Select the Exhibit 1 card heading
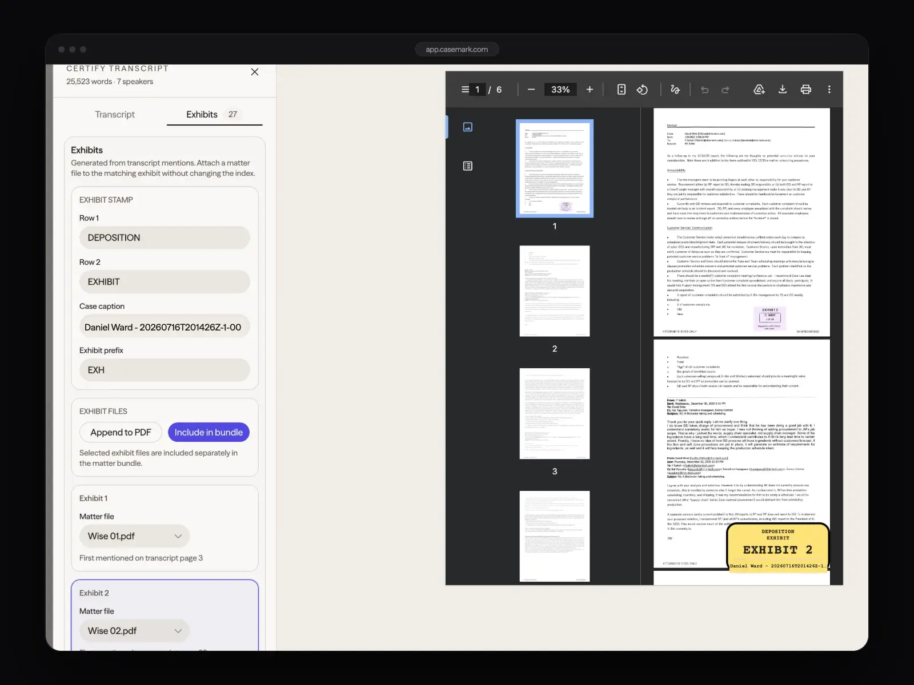 tap(94, 498)
